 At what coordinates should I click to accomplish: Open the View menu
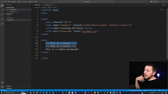(19, 2)
